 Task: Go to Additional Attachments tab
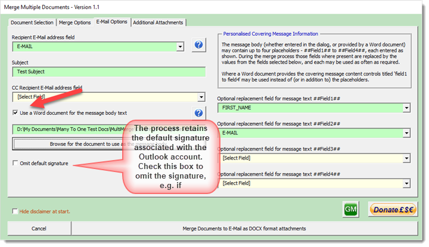[158, 22]
